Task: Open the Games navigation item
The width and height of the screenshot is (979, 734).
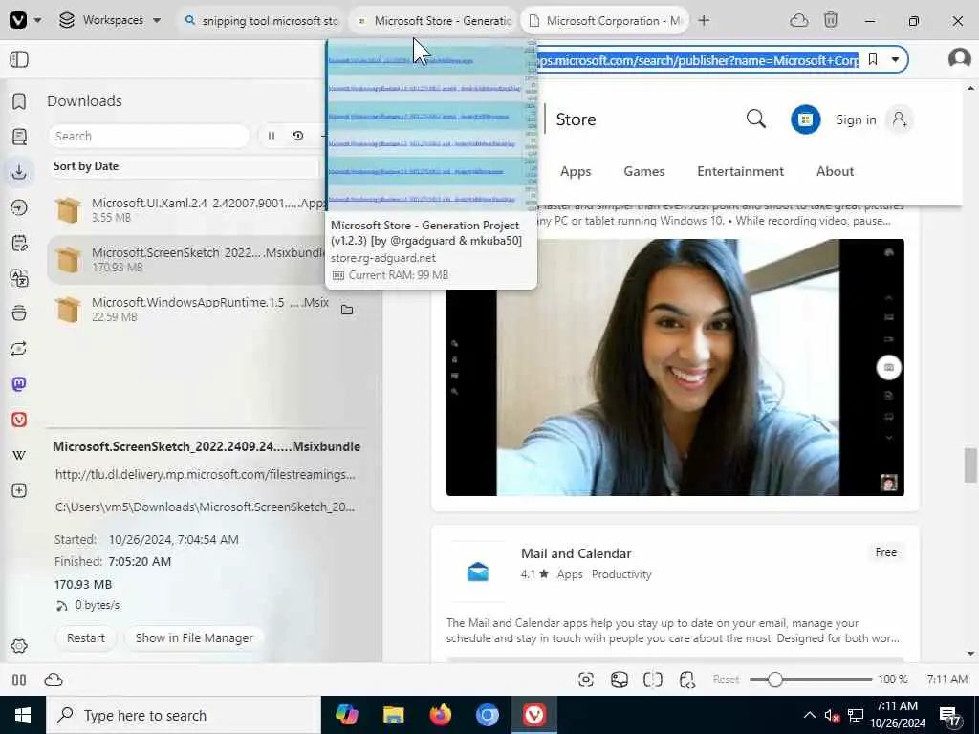Action: click(644, 171)
